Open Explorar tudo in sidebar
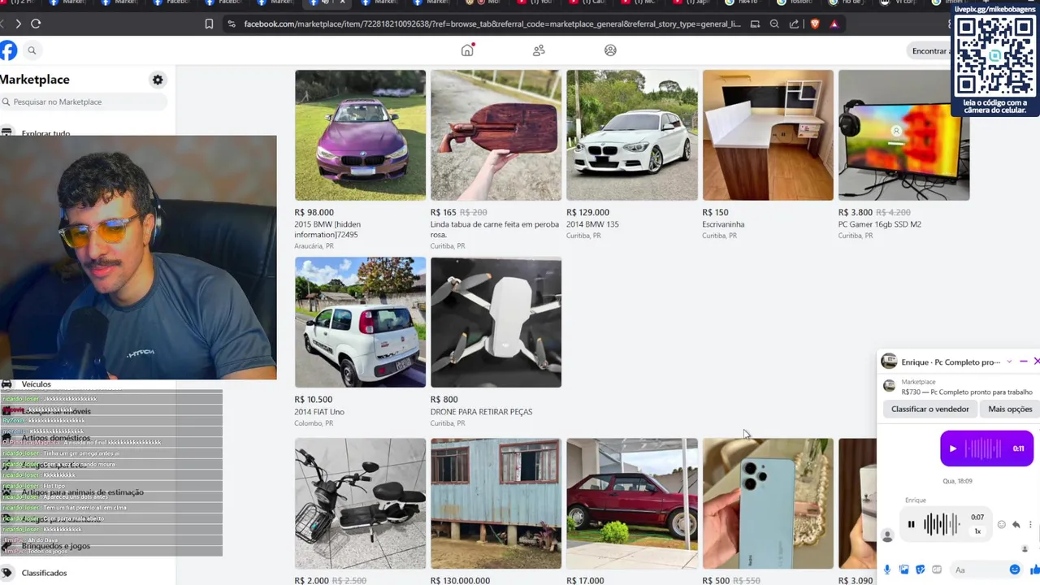The height and width of the screenshot is (585, 1040). [x=45, y=133]
